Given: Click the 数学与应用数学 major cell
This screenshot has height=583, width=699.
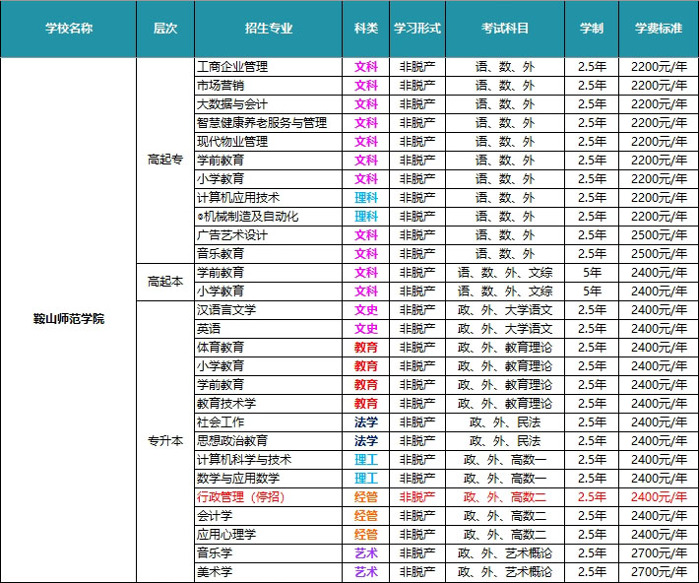Looking at the screenshot, I should (269, 479).
